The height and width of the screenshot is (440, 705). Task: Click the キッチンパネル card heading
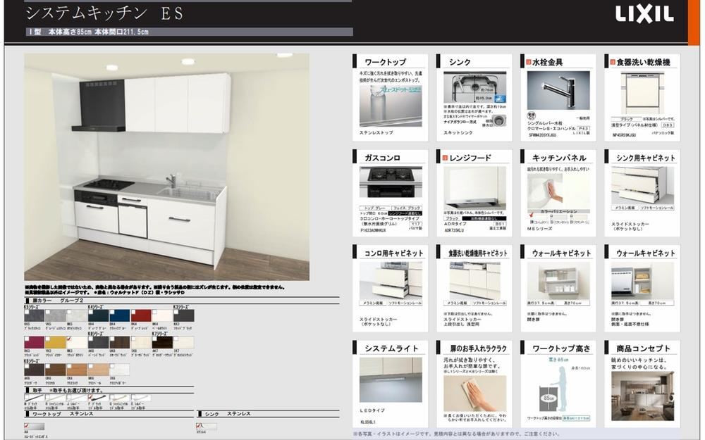coord(559,158)
